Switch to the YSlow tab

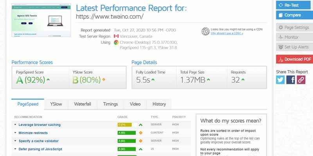coord(56,104)
